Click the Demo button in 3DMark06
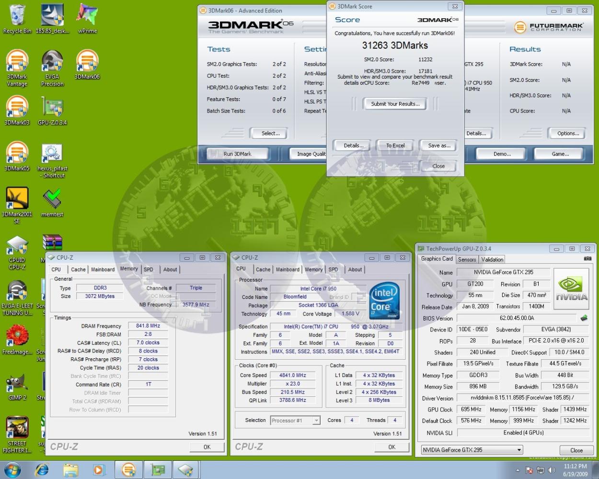Viewport: 599px width, 479px height. click(x=502, y=154)
